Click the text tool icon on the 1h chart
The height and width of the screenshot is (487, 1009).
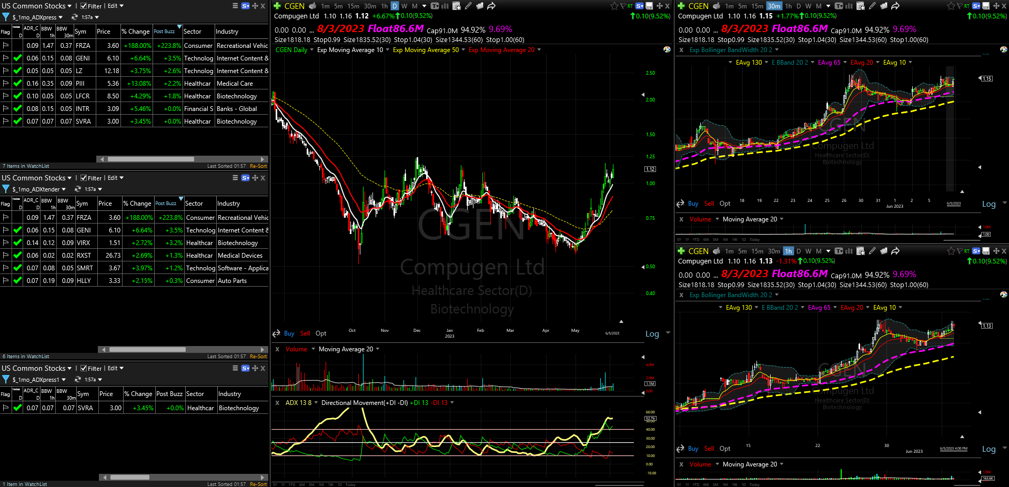pyautogui.click(x=839, y=251)
